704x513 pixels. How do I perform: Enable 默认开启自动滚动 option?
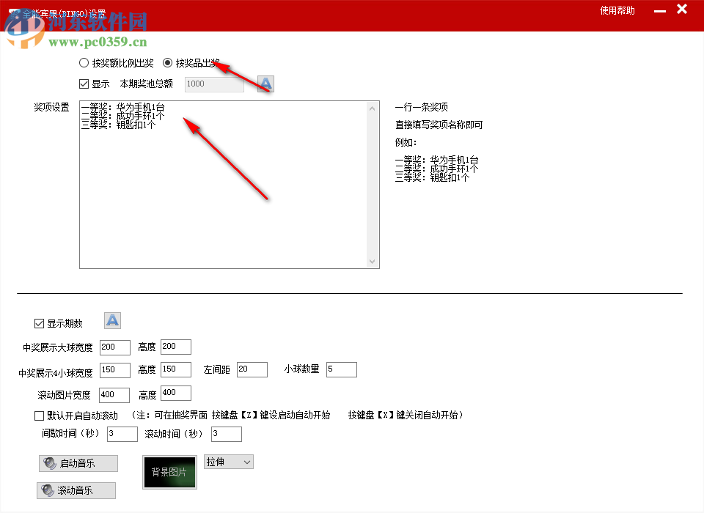39,416
